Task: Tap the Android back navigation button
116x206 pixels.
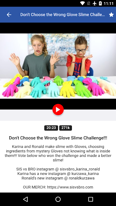Action: 25,199
